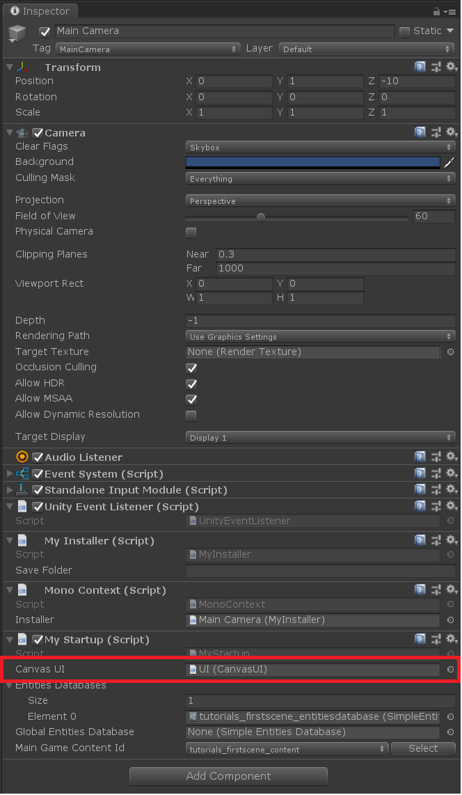Image resolution: width=462 pixels, height=795 pixels.
Task: Lock the Inspector with padlock icon
Action: [436, 11]
